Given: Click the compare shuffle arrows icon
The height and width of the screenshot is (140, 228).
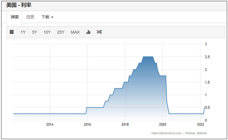Looking at the screenshot, I should pyautogui.click(x=99, y=32).
